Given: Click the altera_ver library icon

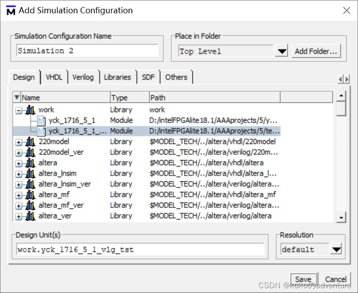Looking at the screenshot, I should click(x=31, y=216).
